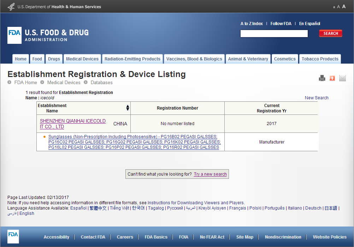The image size is (354, 247).
Task: Choose Tiếng Việt language assistance
Action: click(119, 208)
